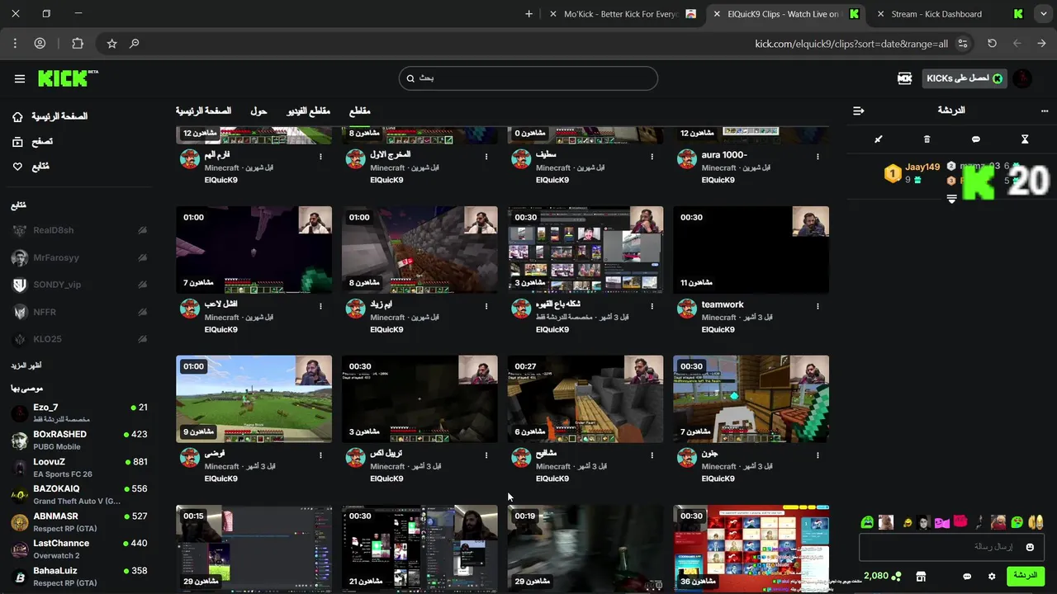Play the 00:27 clip thumbnail with 6 viewers
Screen dimensions: 1057x594
(585, 399)
